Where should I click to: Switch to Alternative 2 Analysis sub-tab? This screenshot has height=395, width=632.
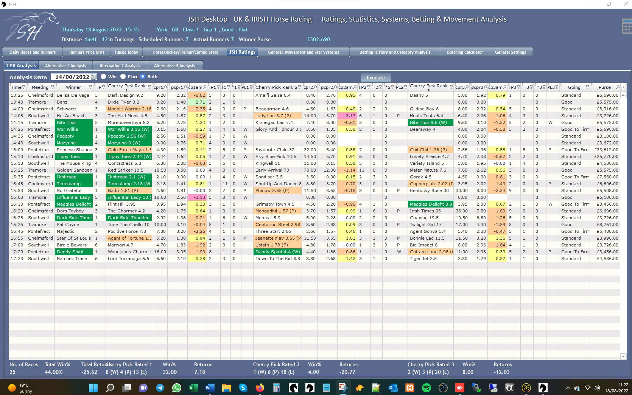click(x=120, y=66)
